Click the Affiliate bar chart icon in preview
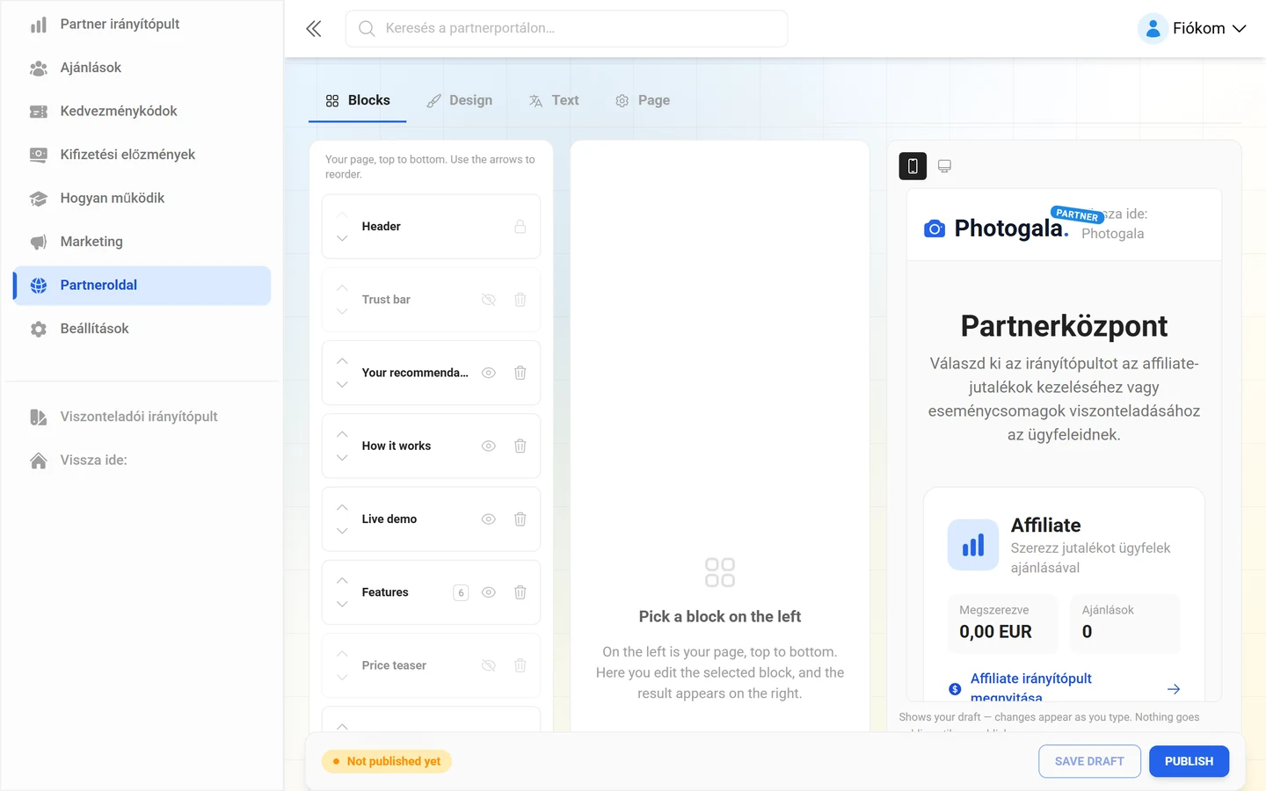Image resolution: width=1266 pixels, height=791 pixels. [973, 545]
